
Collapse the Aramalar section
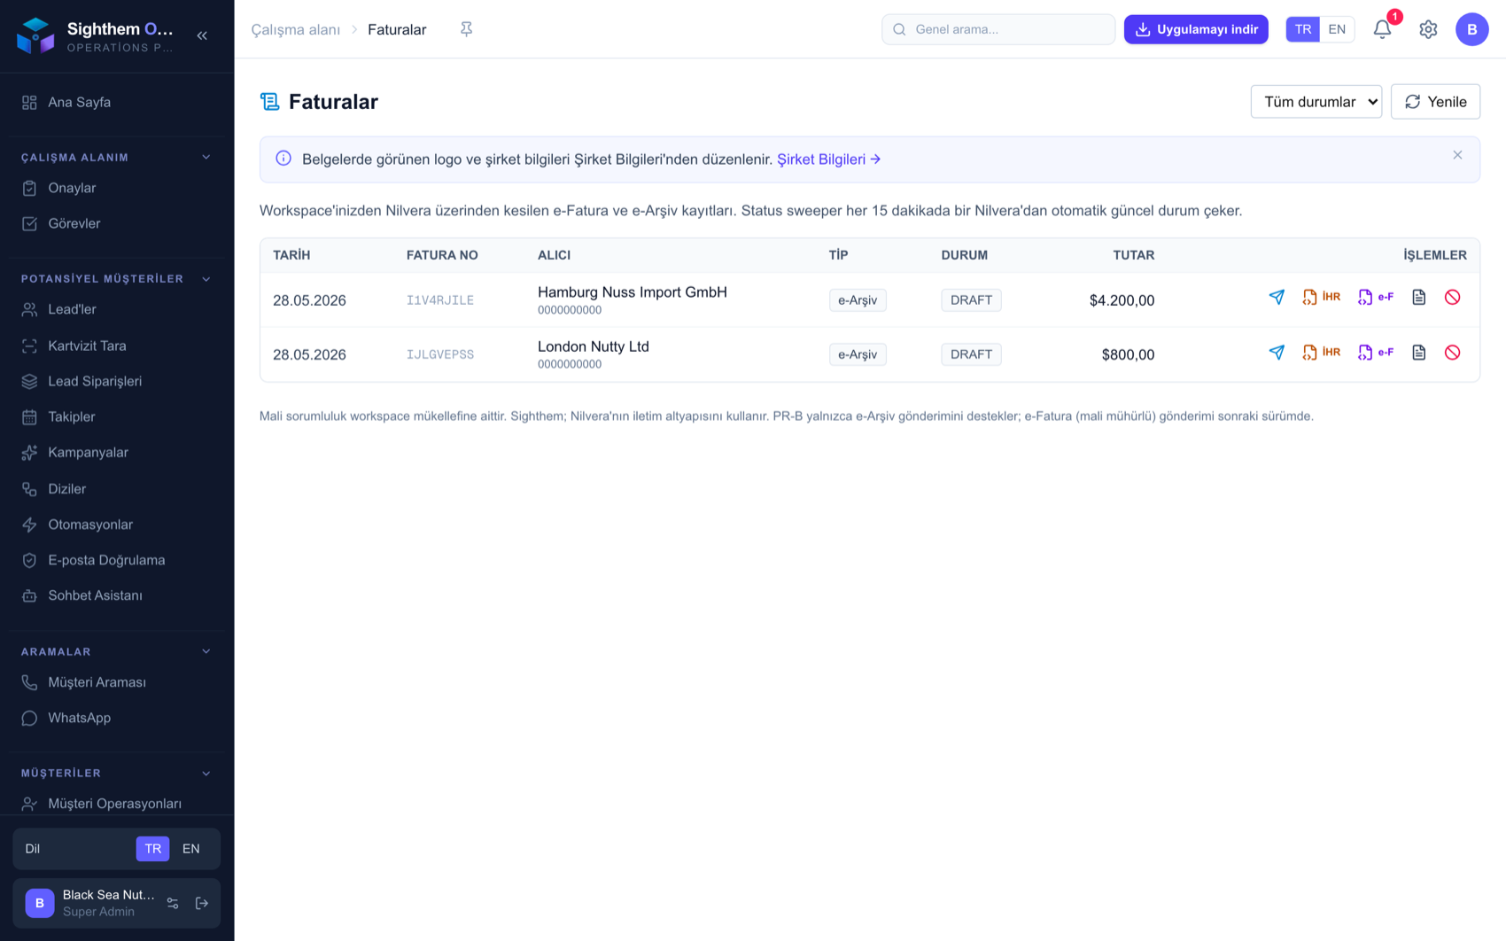(206, 652)
